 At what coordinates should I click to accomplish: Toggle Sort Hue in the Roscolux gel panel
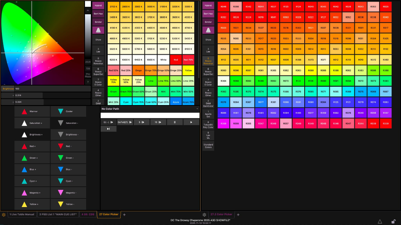208,14
